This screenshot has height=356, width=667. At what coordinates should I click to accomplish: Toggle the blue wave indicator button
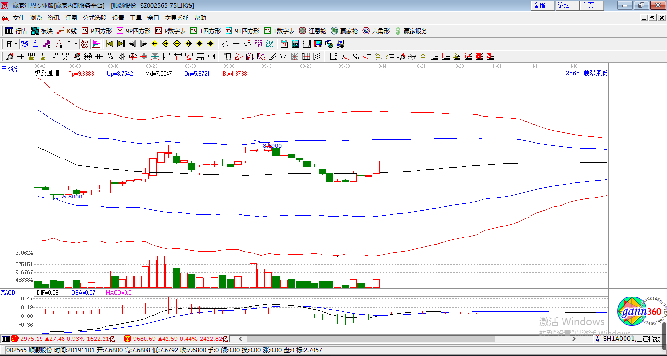[x=24, y=44]
